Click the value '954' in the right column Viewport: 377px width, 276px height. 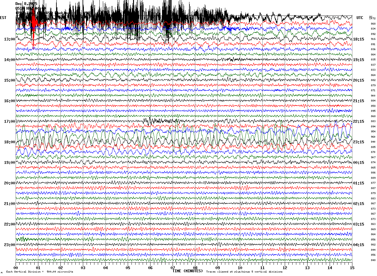373,132
